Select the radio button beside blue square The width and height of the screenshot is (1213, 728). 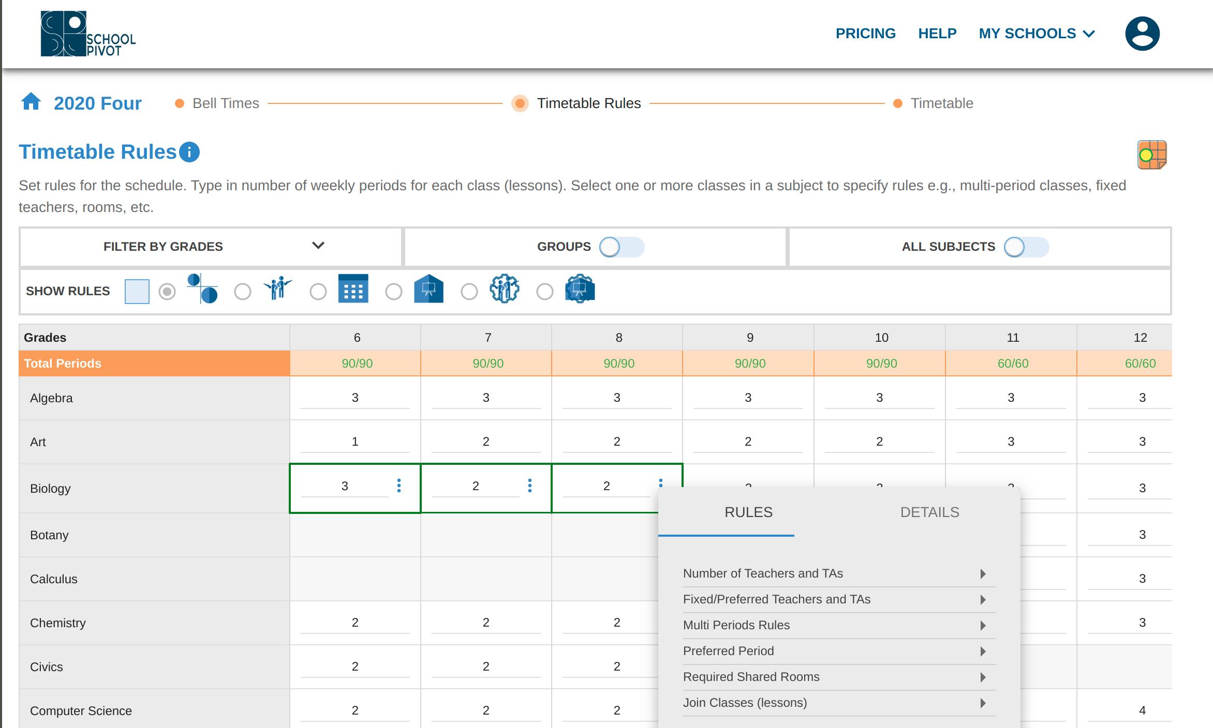(167, 292)
